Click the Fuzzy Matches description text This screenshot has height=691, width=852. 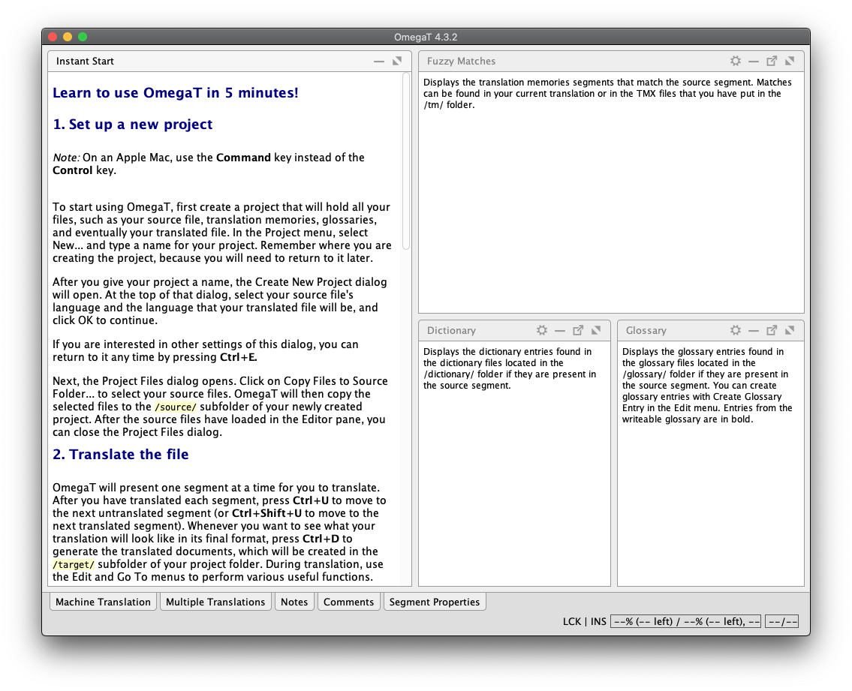[607, 94]
